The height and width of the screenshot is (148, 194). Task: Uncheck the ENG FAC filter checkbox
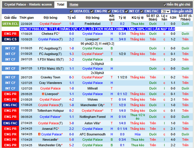point(142,11)
